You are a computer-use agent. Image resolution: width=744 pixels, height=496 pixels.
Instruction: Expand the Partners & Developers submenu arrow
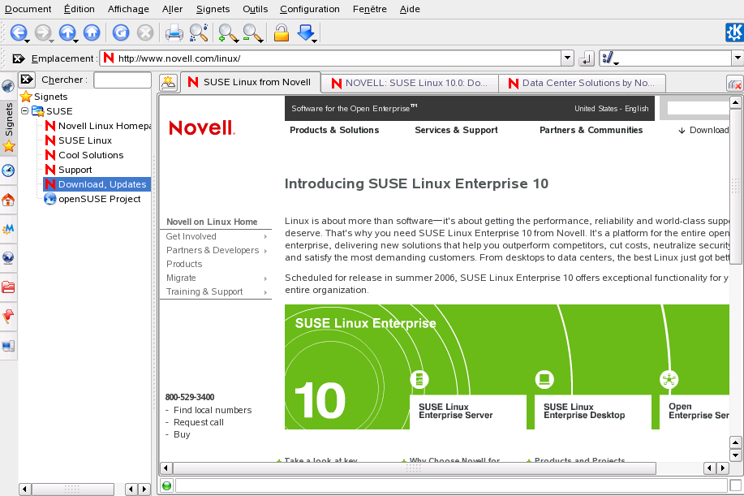266,251
